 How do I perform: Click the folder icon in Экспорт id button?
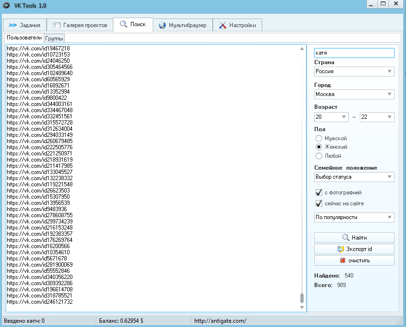click(x=341, y=249)
